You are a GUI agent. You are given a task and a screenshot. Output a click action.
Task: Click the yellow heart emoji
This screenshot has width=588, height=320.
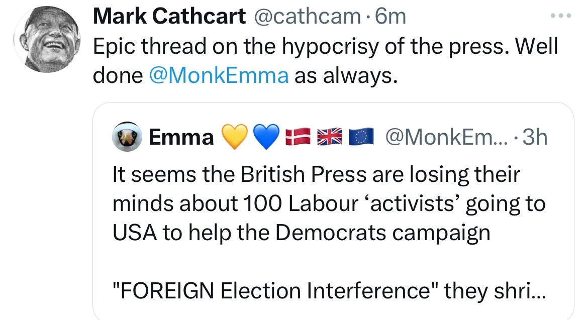(232, 137)
